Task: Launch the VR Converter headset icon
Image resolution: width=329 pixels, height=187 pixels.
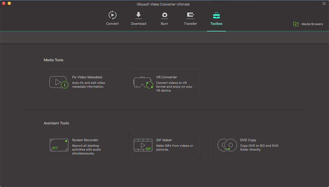Action: click(143, 83)
